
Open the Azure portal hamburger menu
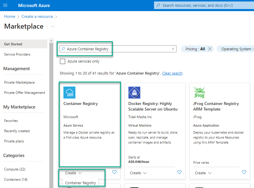[x=5, y=5]
